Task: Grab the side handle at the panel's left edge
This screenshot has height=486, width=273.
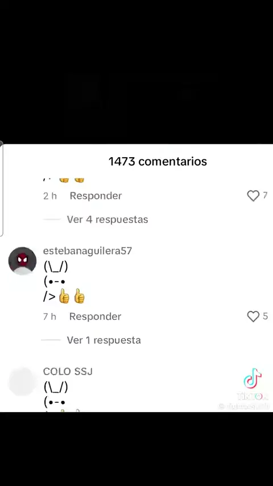Action: (2, 188)
